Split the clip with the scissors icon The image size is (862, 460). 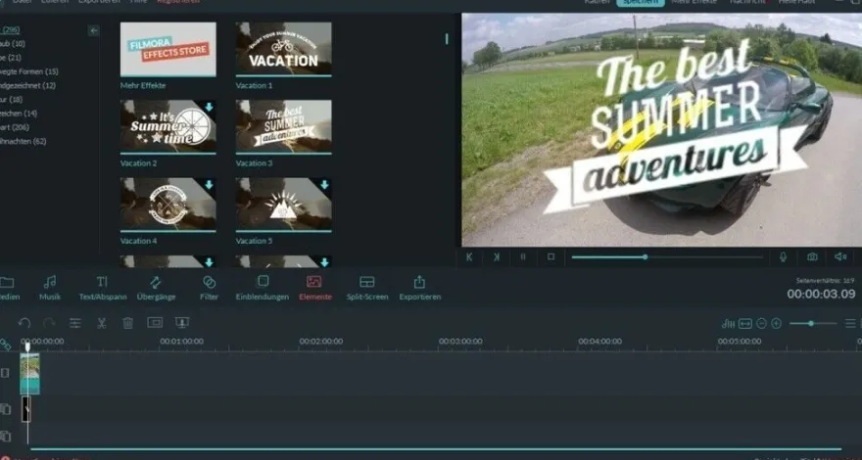[x=102, y=323]
